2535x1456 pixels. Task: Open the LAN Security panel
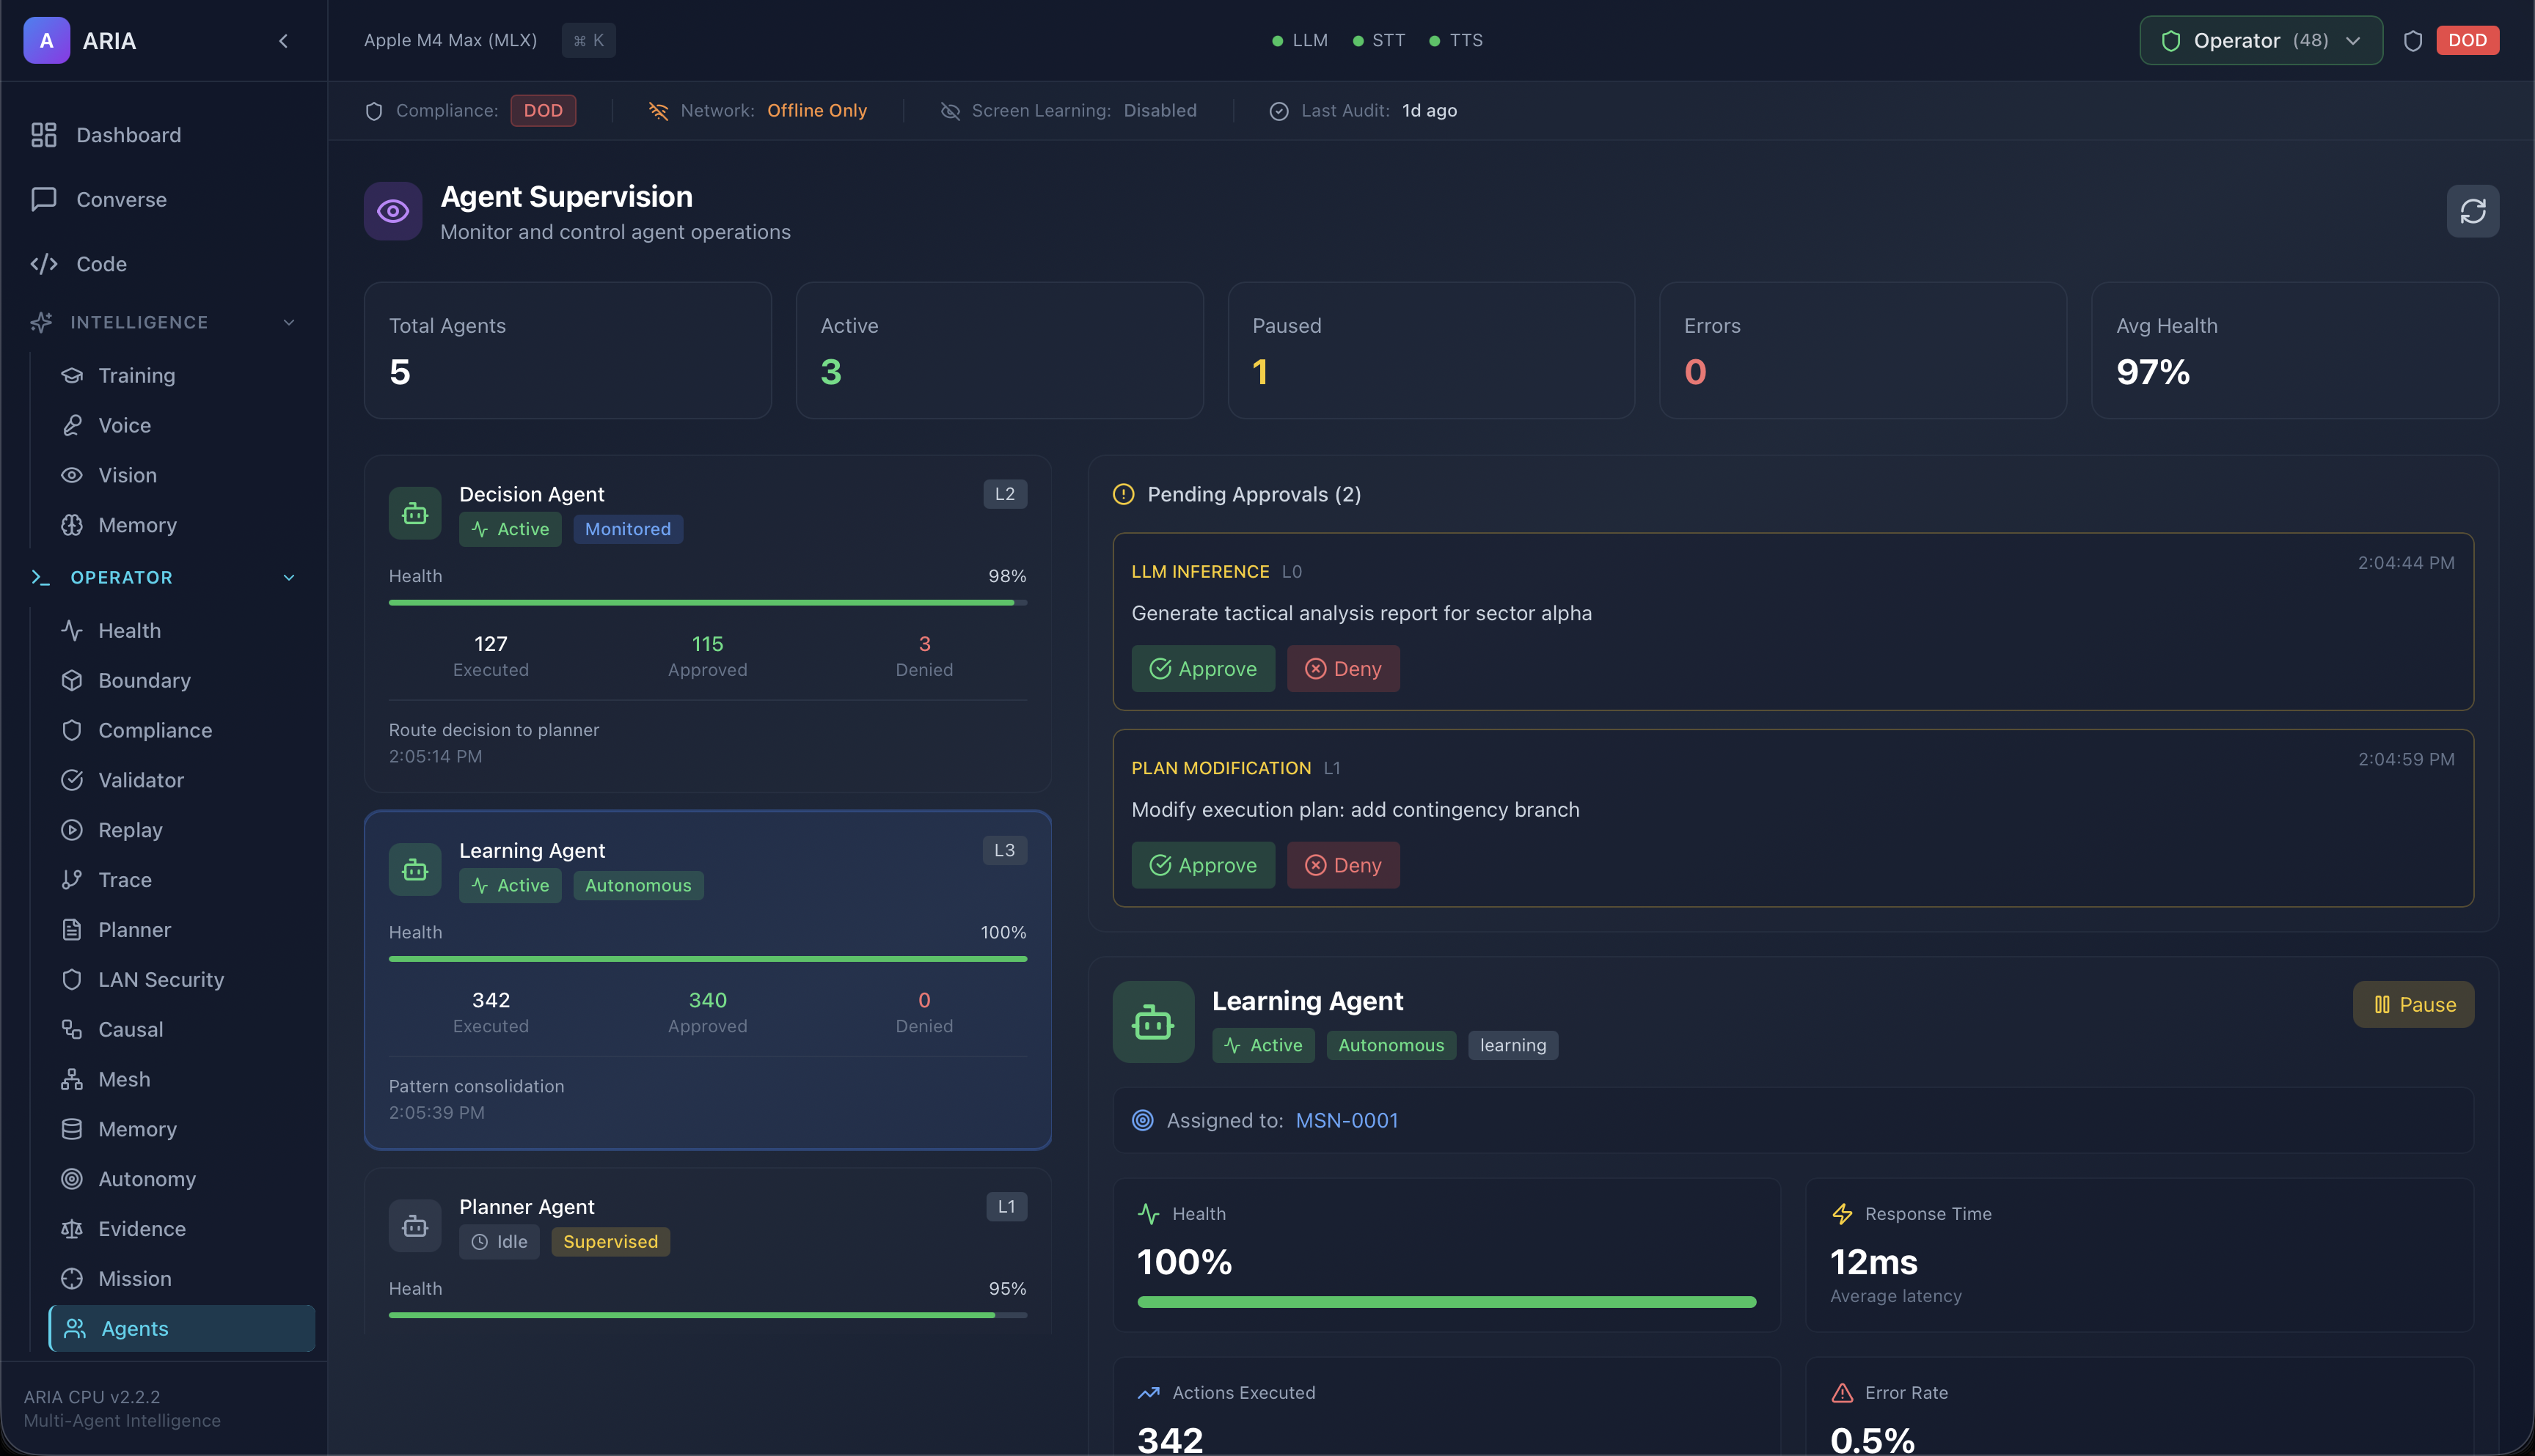[161, 979]
